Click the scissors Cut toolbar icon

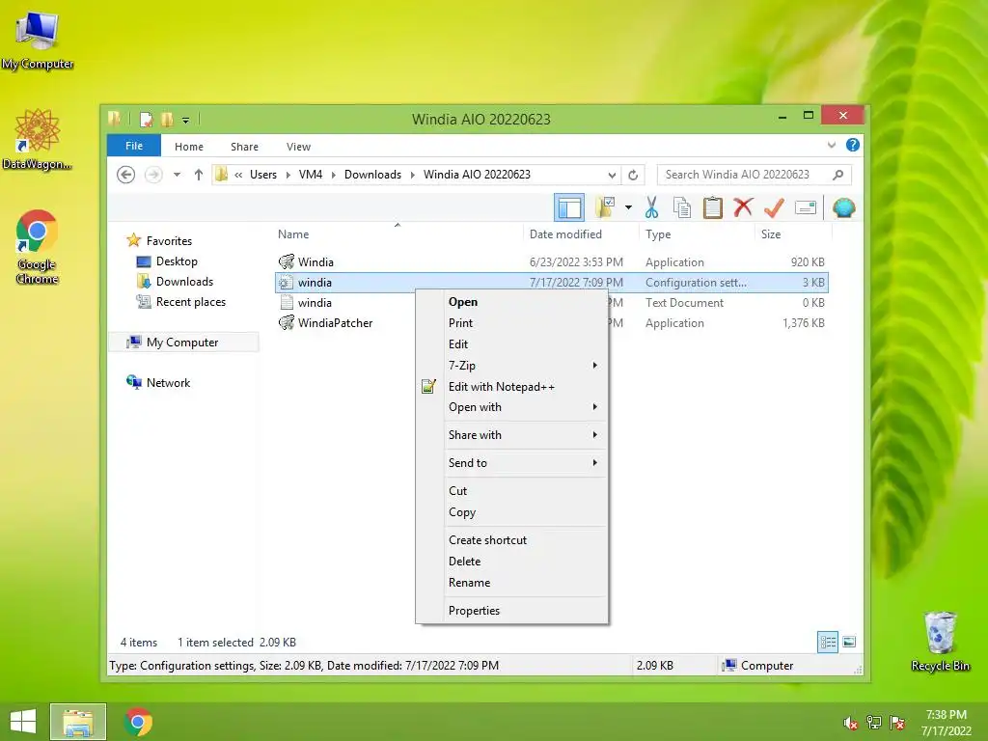click(651, 207)
